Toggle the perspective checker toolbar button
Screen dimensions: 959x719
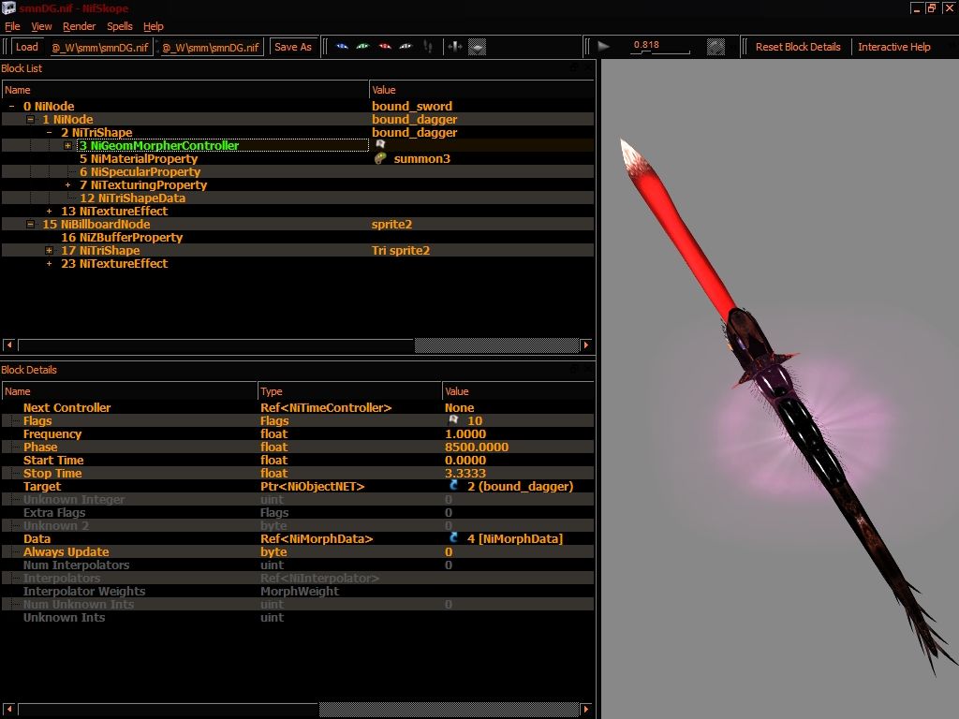pos(477,47)
